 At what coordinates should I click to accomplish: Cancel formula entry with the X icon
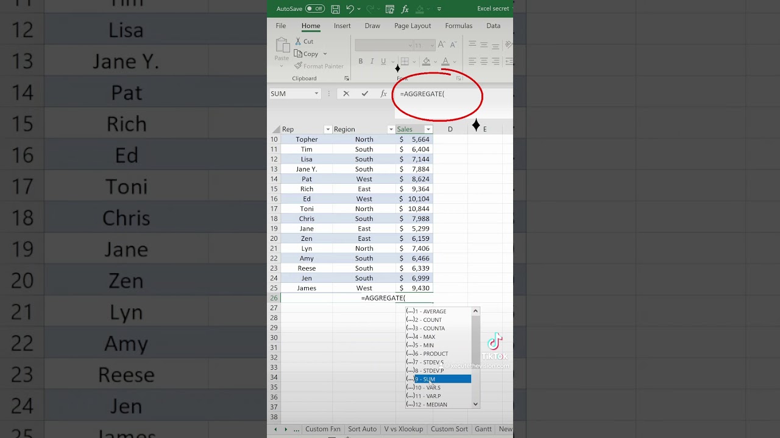point(346,94)
